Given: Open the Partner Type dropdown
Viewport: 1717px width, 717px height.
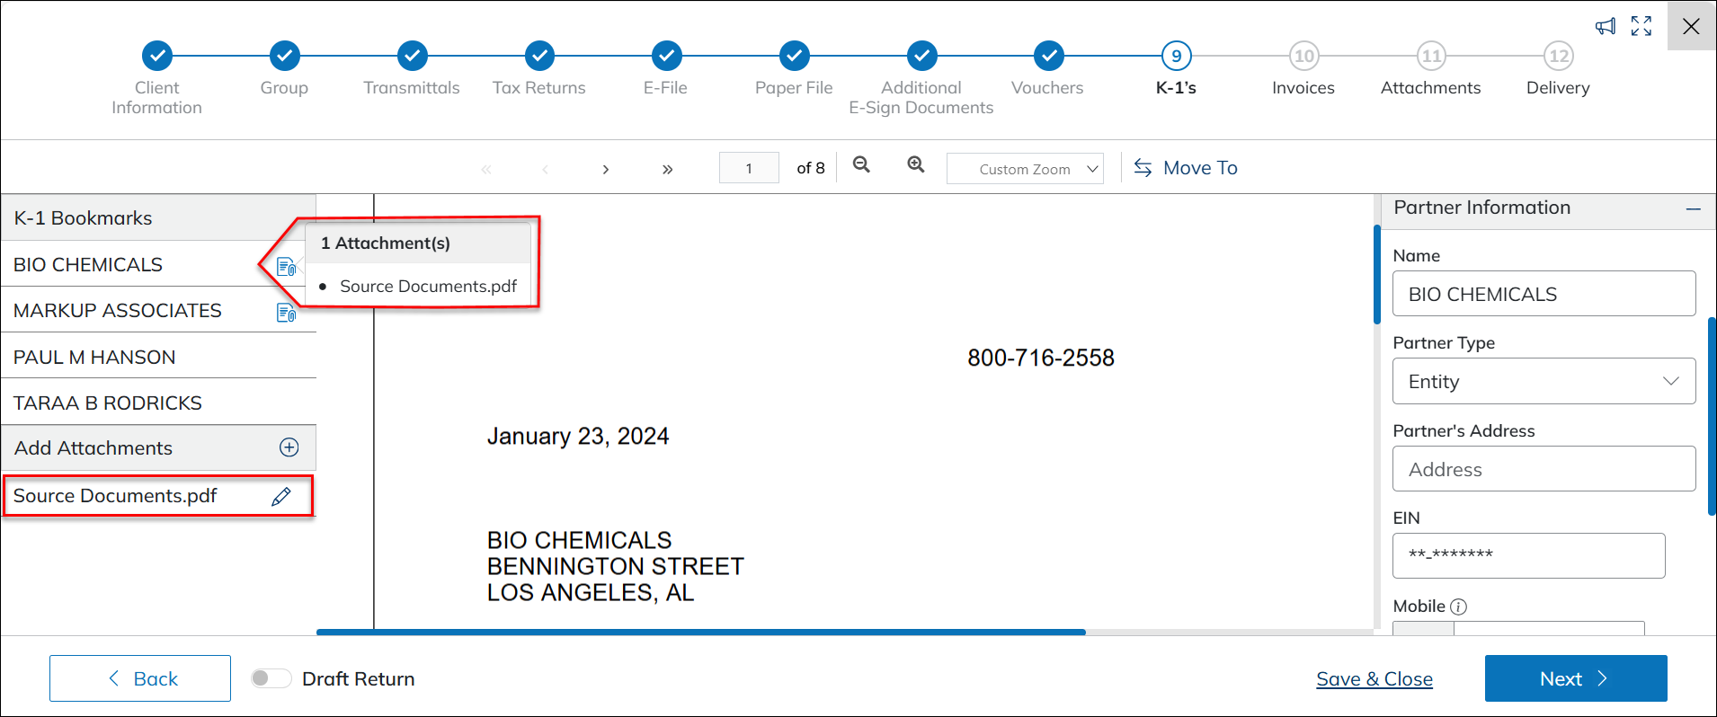Looking at the screenshot, I should [x=1544, y=381].
